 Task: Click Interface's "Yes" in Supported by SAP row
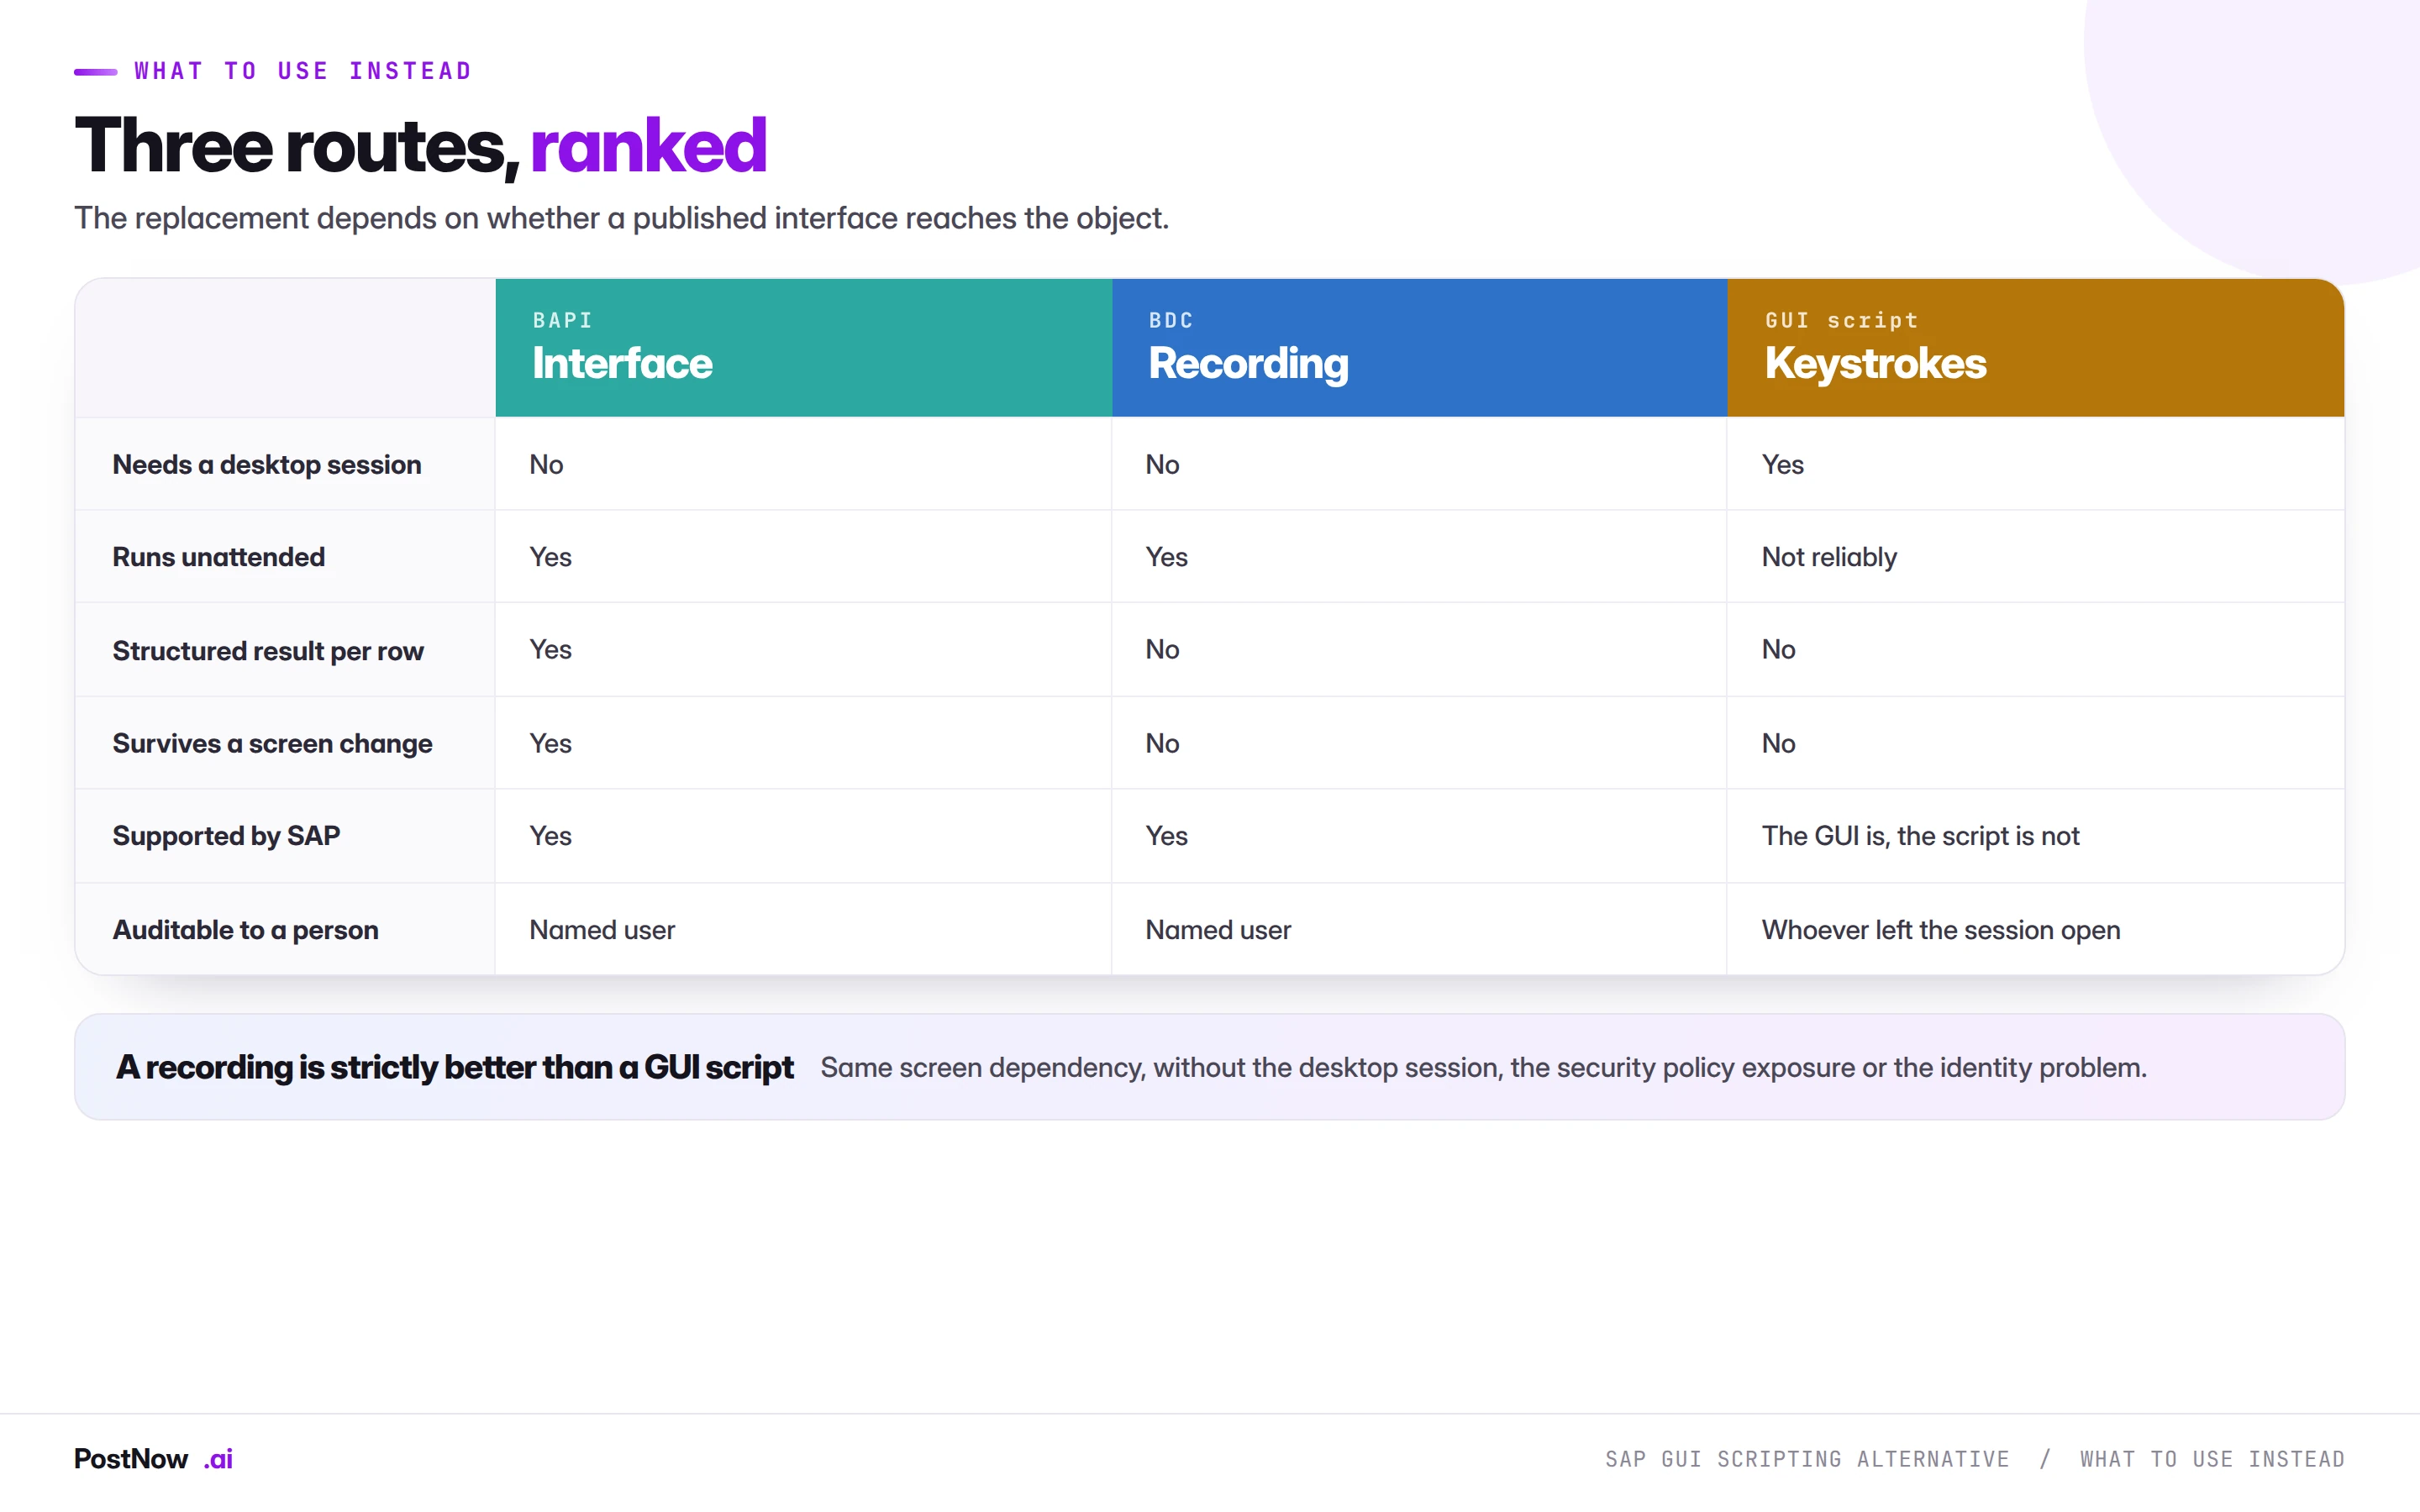tap(550, 836)
